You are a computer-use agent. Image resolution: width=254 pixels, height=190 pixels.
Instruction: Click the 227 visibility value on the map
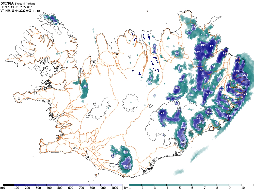(x=199, y=118)
